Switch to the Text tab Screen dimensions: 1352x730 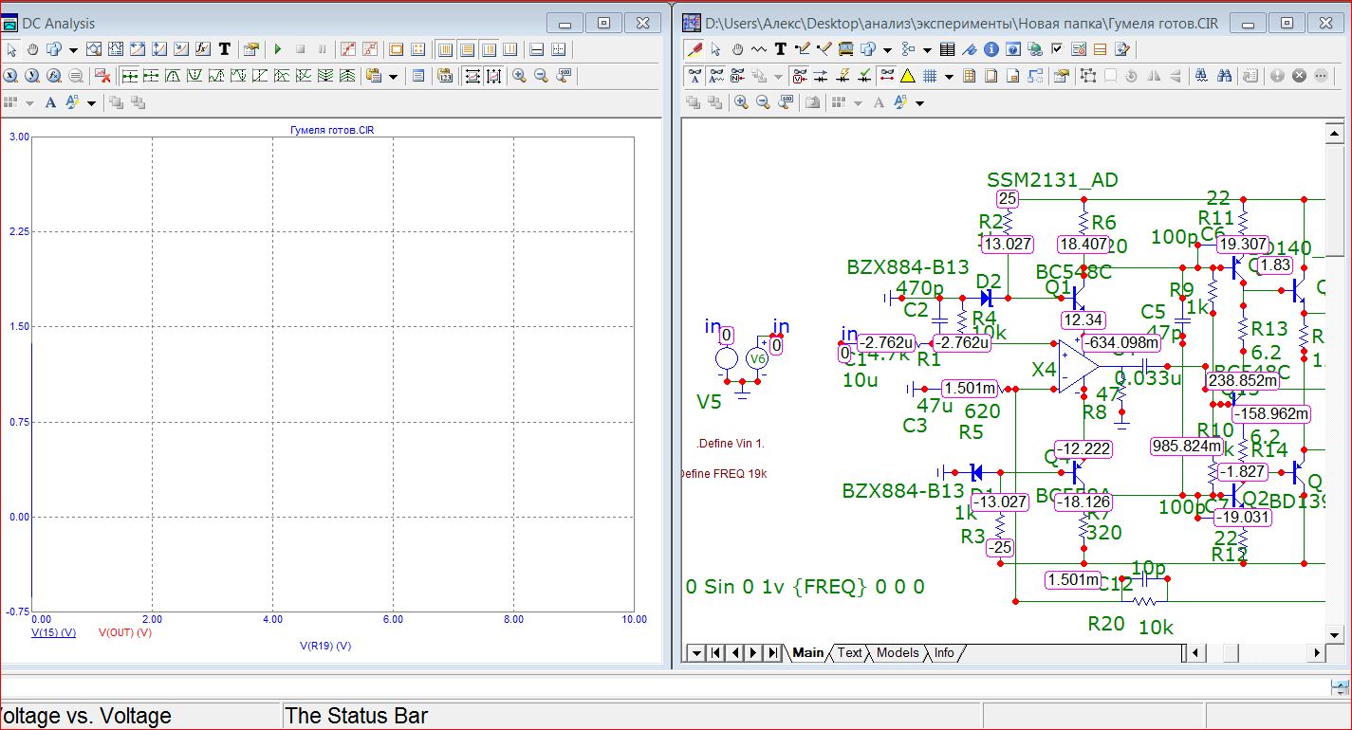pos(849,652)
